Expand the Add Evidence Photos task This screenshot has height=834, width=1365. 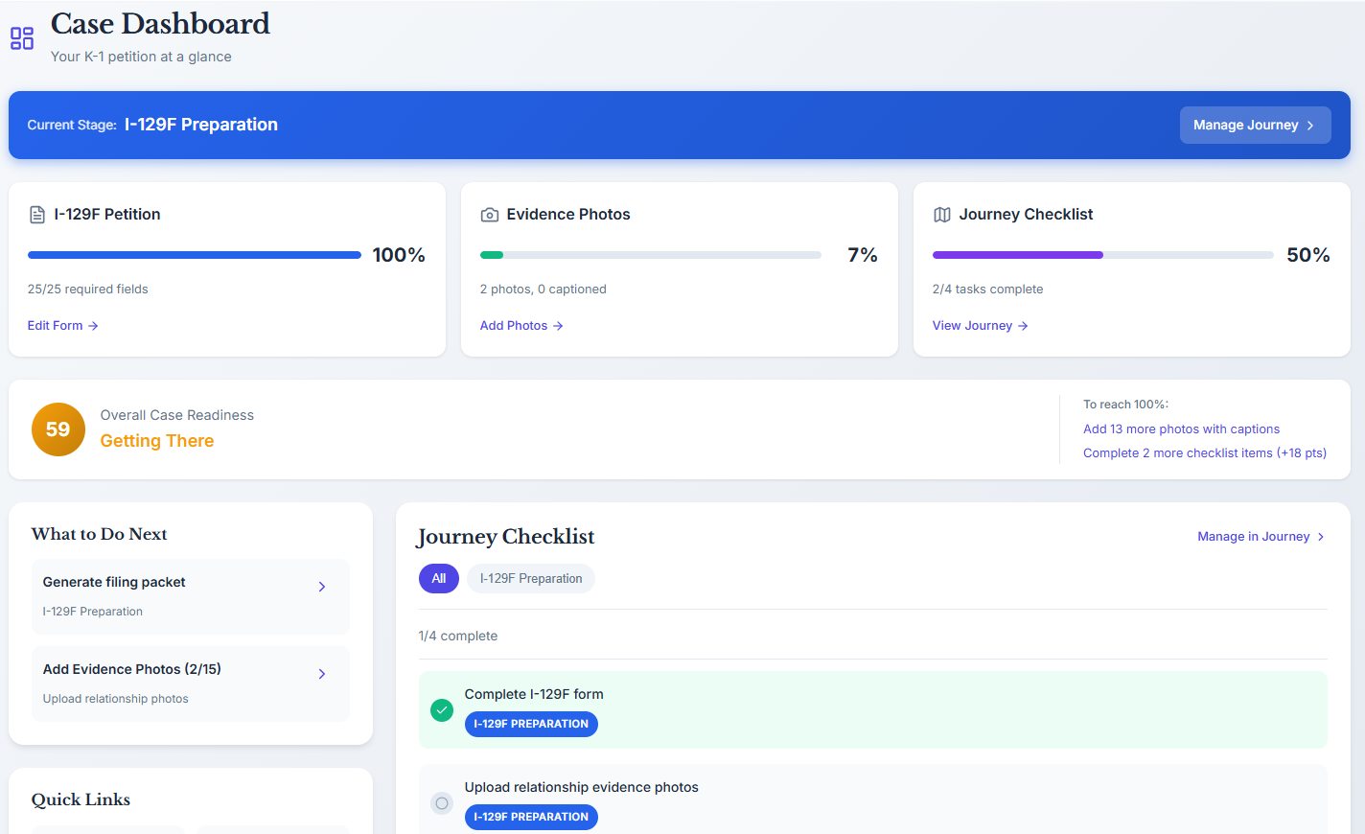pos(322,674)
